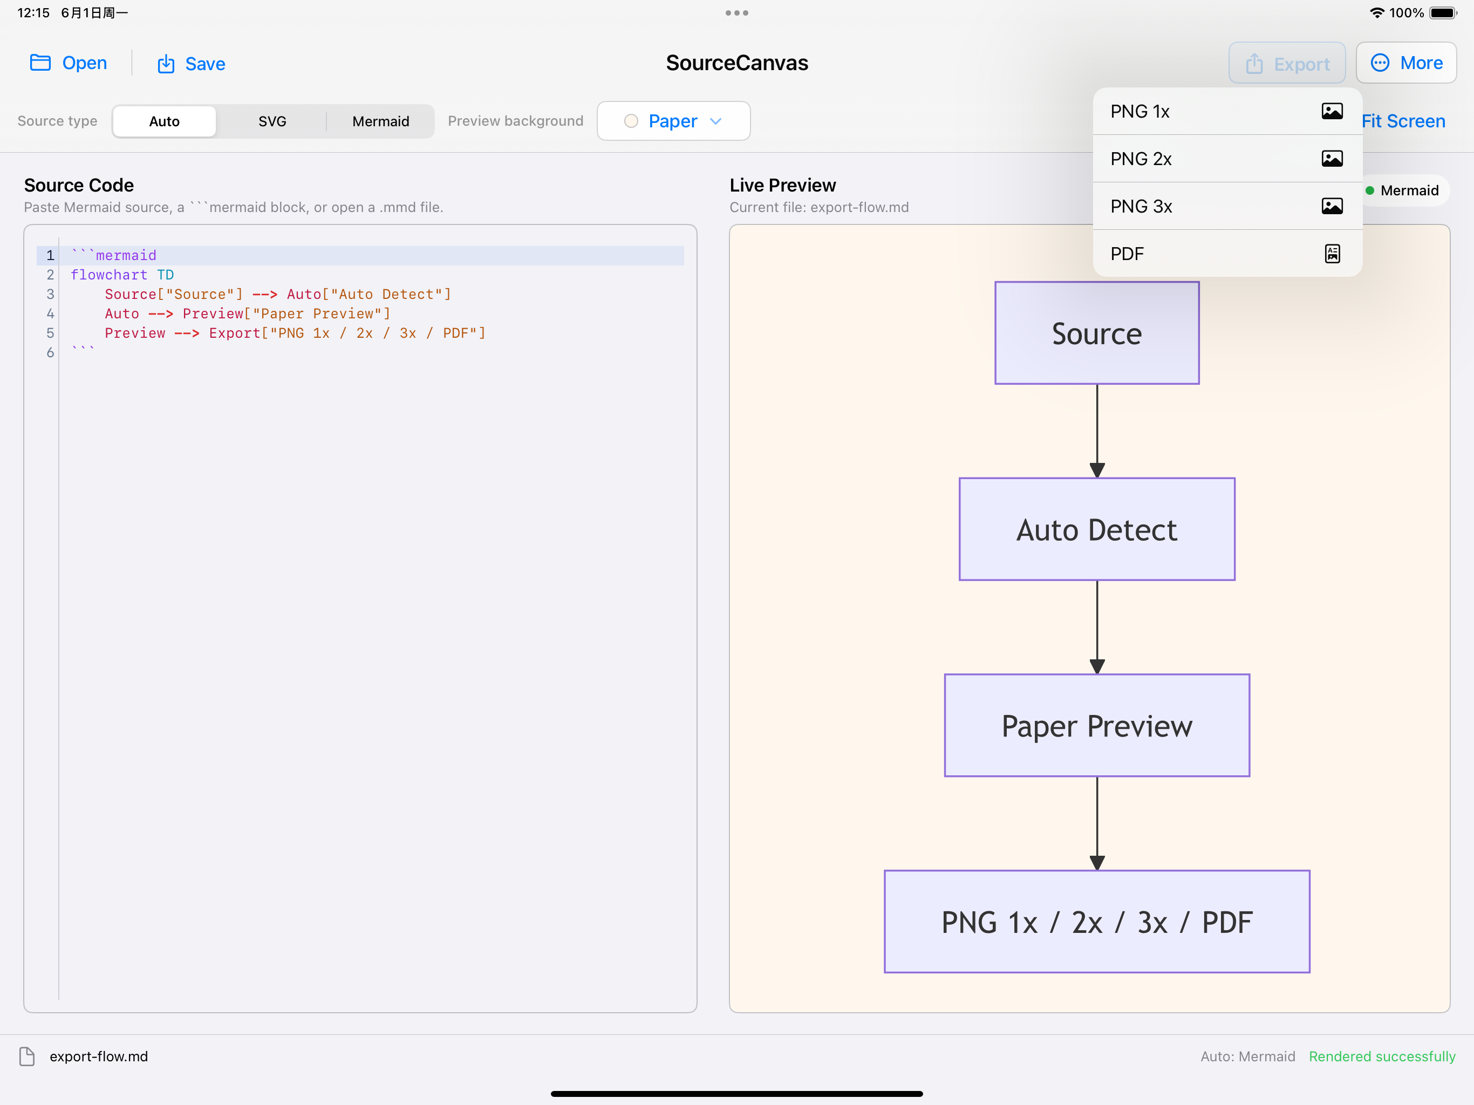Select SVG source type
The height and width of the screenshot is (1105, 1474).
pos(272,121)
